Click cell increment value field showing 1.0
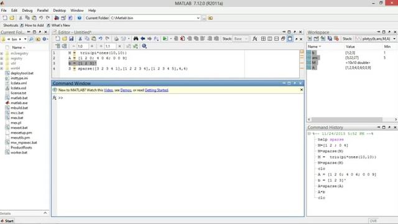398x224 pixels. pyautogui.click(x=82, y=46)
